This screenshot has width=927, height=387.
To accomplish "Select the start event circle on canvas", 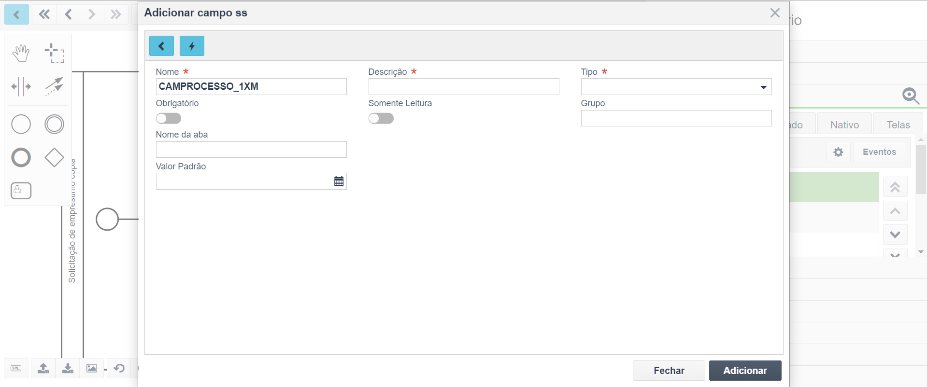I will 107,219.
